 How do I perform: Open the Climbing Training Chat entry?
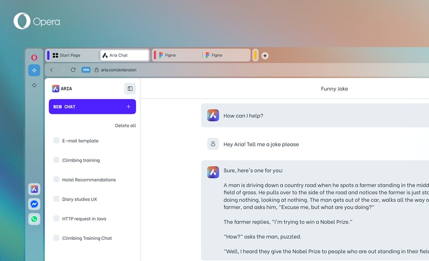pyautogui.click(x=87, y=238)
